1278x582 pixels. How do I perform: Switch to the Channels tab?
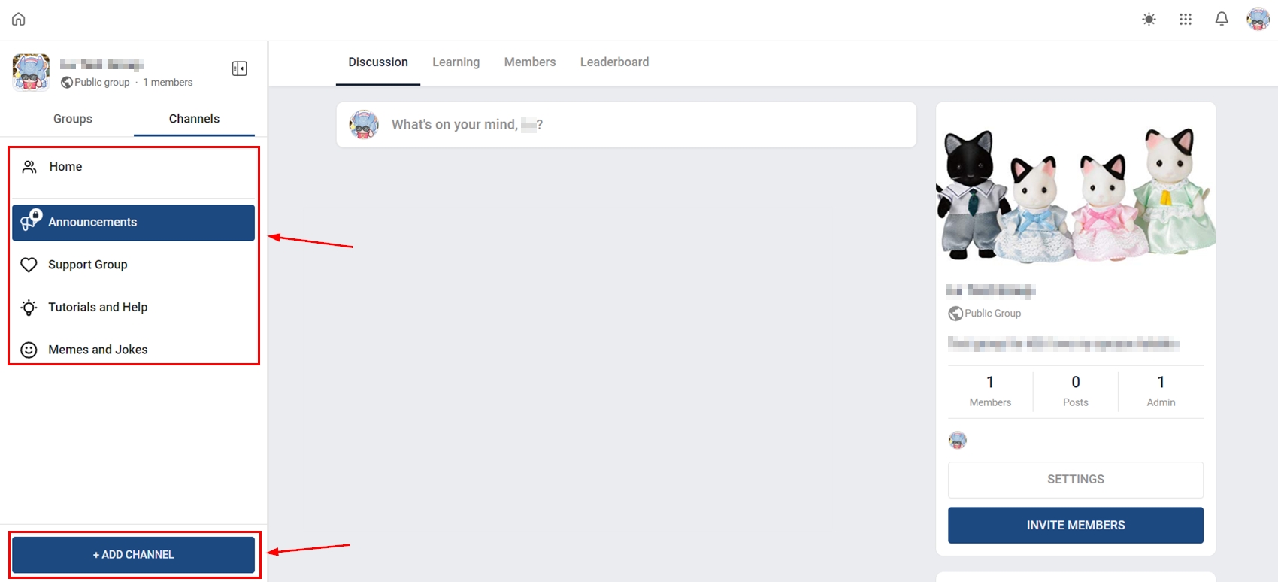click(x=194, y=119)
